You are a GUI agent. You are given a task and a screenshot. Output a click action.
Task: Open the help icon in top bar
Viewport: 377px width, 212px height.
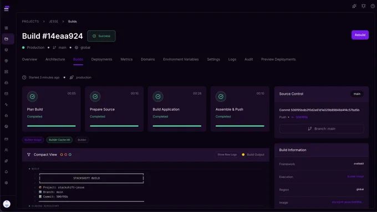(x=373, y=6)
